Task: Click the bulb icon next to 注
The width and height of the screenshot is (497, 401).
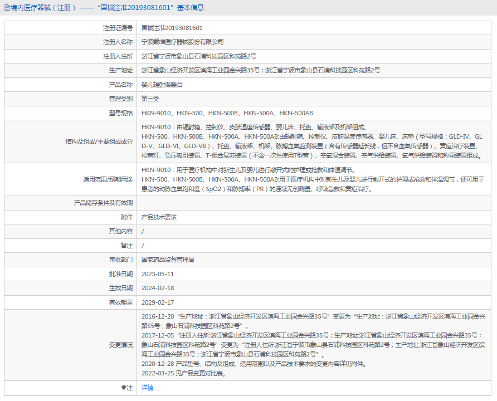Action: 124,388
